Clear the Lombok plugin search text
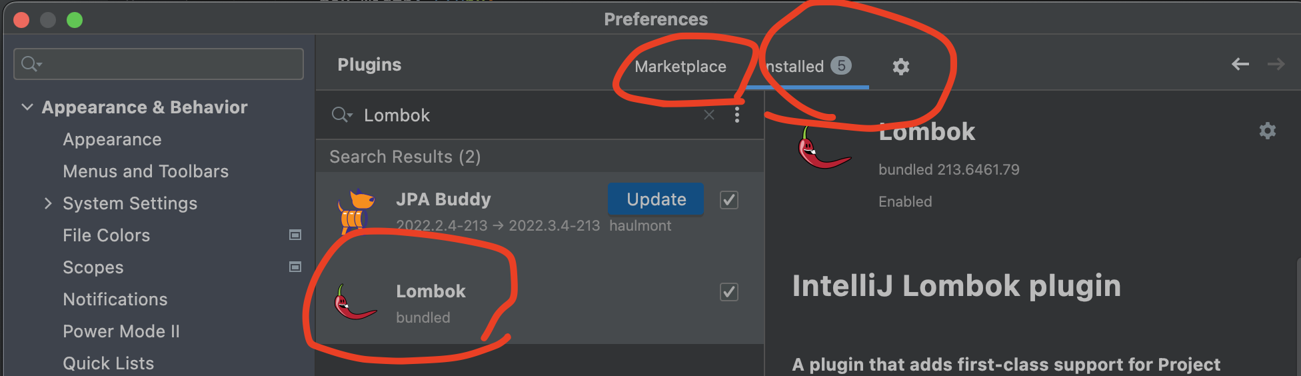 point(709,115)
